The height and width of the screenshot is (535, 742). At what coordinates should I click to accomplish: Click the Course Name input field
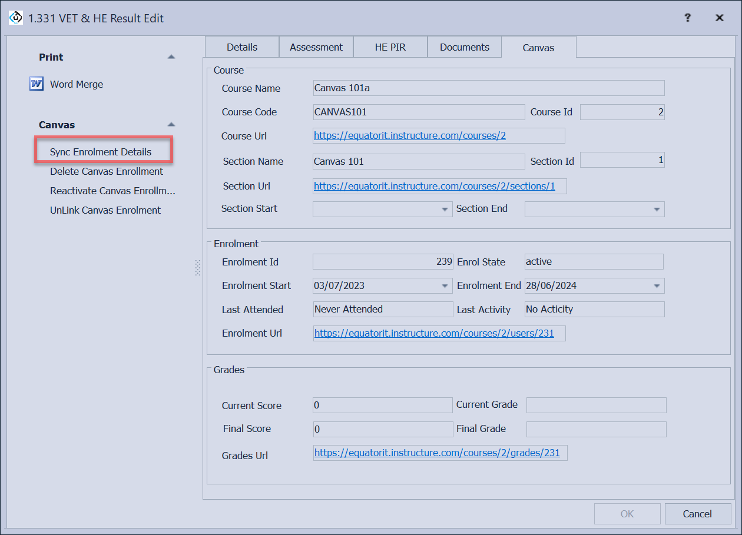488,88
